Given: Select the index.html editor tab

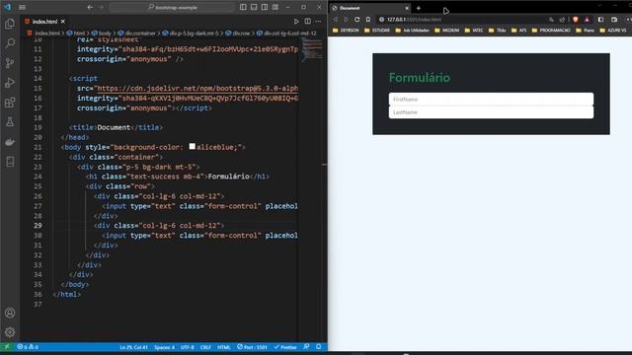Looking at the screenshot, I should pos(44,22).
